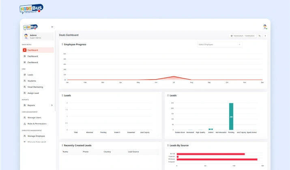
Task: Click the refresh icon beside date range
Action: [x=260, y=36]
